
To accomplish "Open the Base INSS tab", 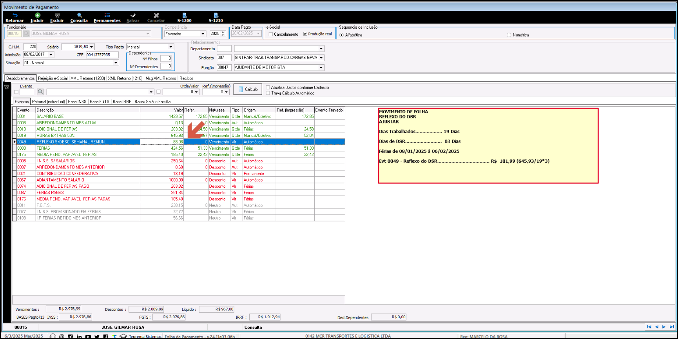I will [77, 102].
